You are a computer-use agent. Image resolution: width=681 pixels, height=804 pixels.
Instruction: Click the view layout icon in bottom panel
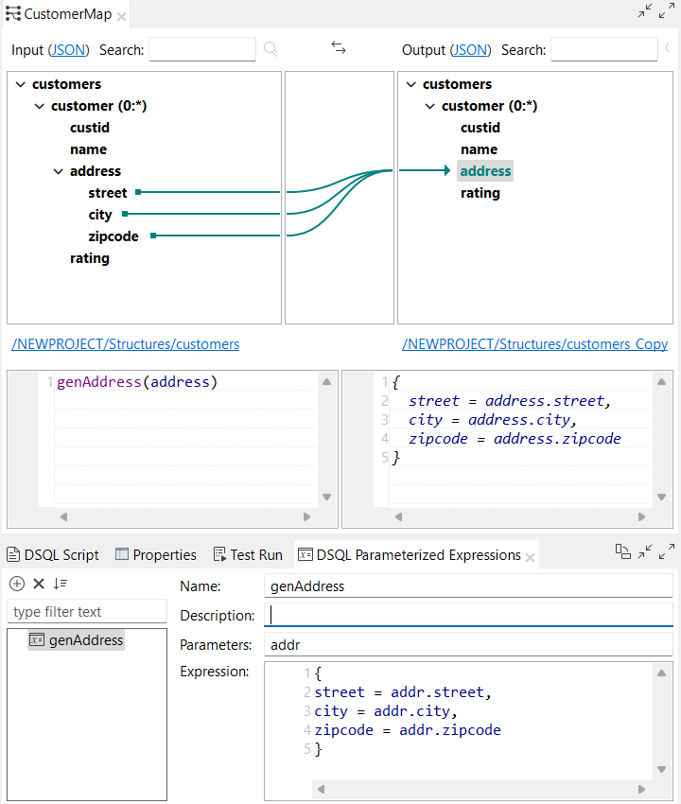(x=622, y=551)
